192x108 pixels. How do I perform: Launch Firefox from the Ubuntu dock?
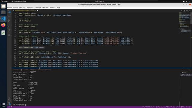3,25
